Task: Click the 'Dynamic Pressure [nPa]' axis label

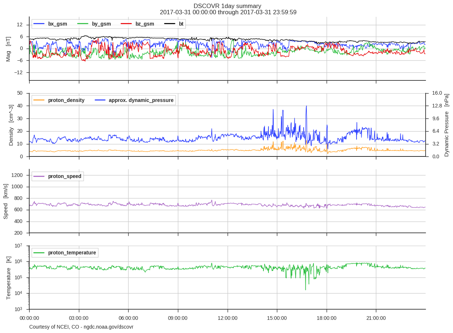Action: (x=446, y=125)
